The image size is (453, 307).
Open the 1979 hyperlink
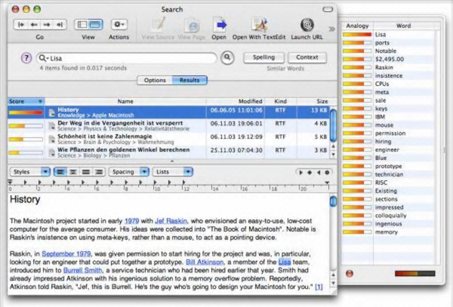(132, 221)
